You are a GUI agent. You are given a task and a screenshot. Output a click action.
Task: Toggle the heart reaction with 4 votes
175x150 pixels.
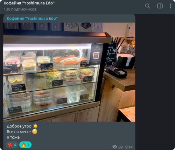click(12, 145)
